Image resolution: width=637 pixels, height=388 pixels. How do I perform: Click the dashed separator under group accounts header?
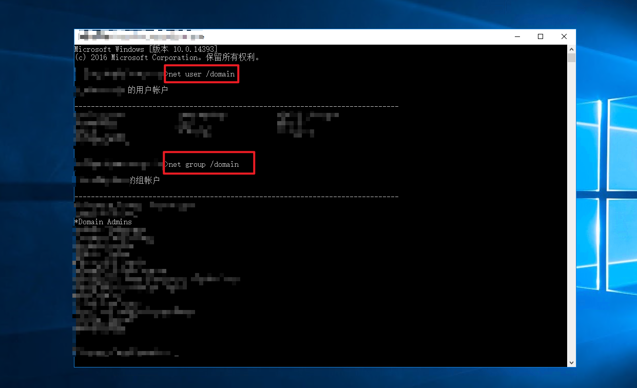236,197
